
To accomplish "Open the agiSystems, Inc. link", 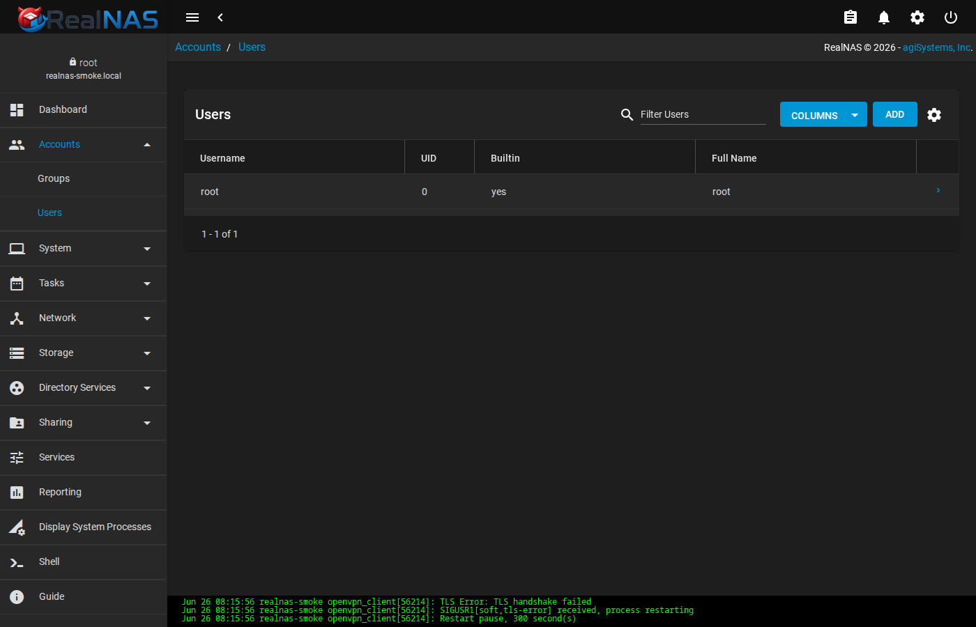I will (x=936, y=47).
